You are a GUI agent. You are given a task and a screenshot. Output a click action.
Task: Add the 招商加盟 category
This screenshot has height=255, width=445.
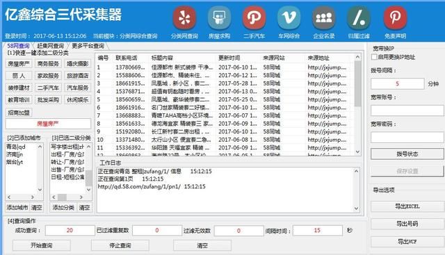[19, 113]
